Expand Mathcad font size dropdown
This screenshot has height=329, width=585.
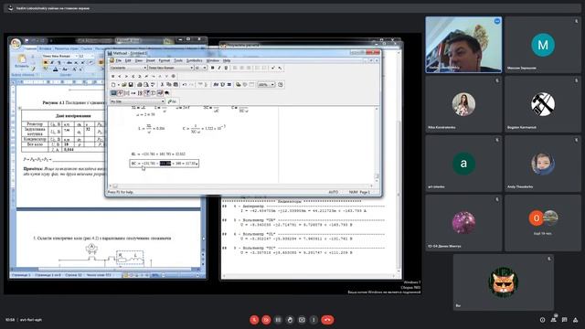(x=205, y=68)
